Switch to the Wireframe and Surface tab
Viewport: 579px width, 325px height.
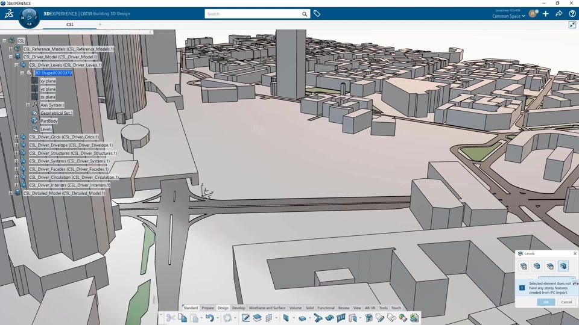pyautogui.click(x=267, y=308)
